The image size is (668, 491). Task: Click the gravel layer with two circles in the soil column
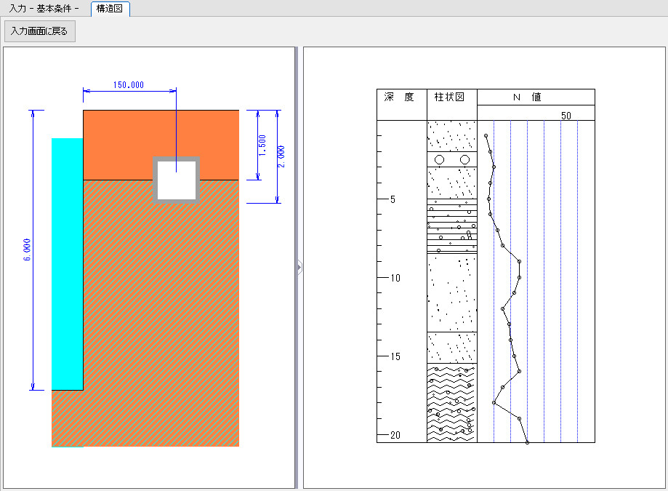coord(452,159)
